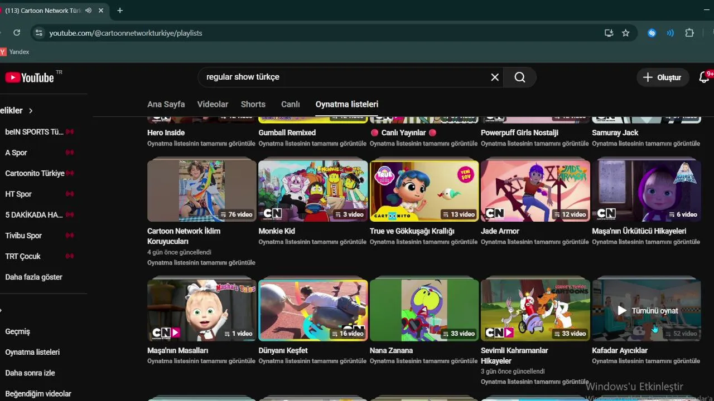The image size is (714, 401).
Task: Select the Oynatma listeleri tab
Action: click(347, 104)
